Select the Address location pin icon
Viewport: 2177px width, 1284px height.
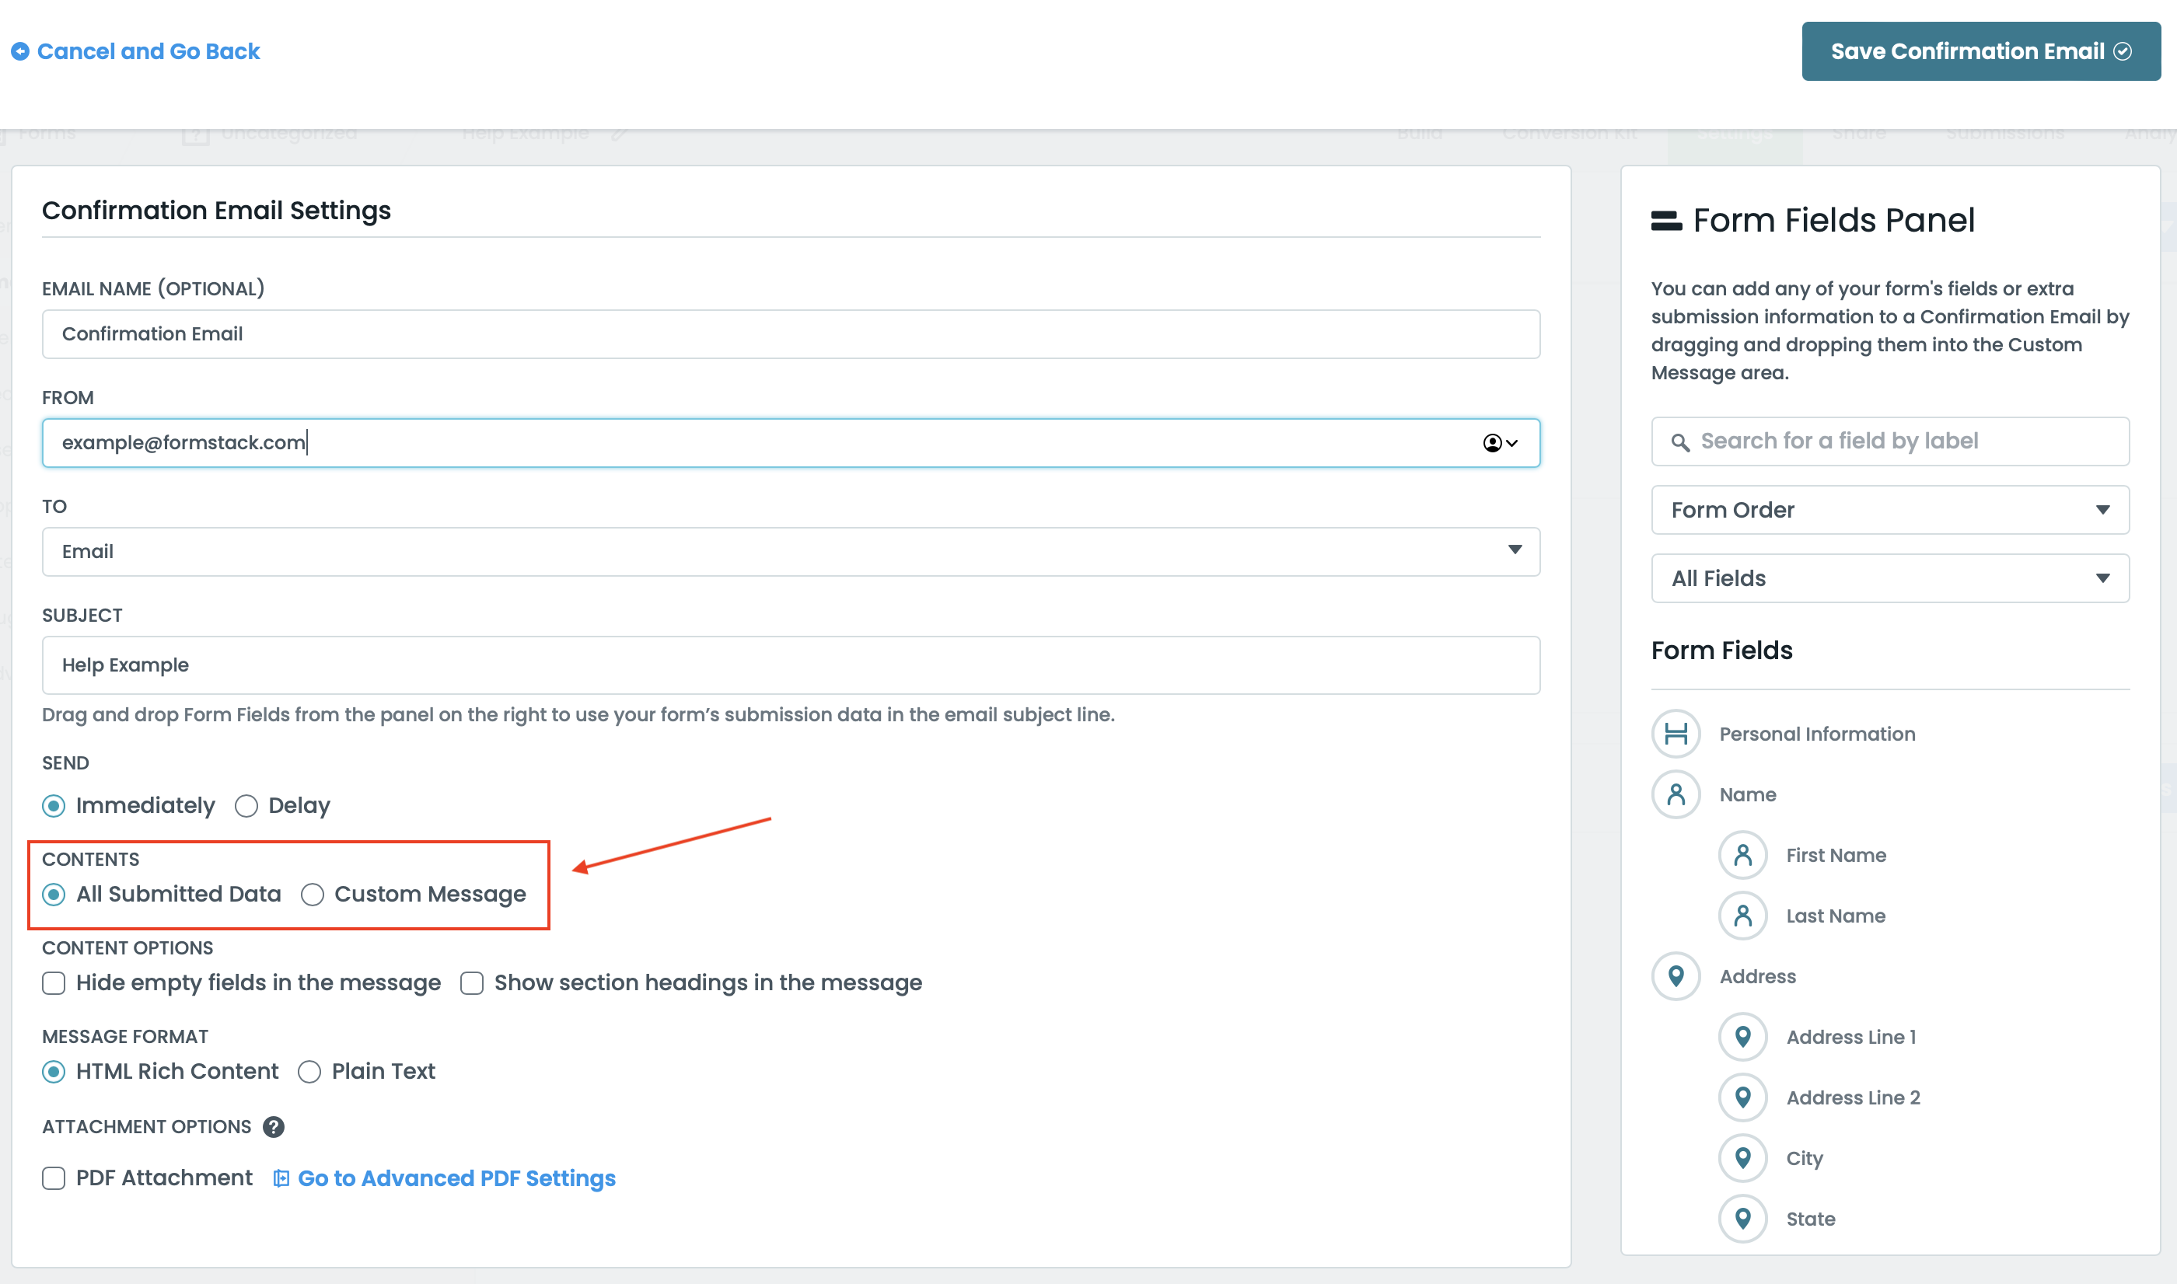[x=1676, y=976]
